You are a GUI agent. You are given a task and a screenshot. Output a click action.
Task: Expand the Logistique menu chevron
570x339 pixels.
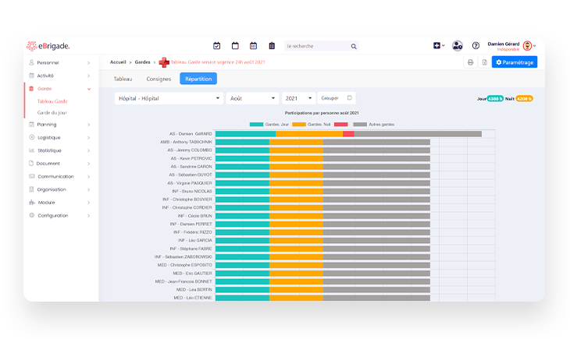tap(88, 138)
